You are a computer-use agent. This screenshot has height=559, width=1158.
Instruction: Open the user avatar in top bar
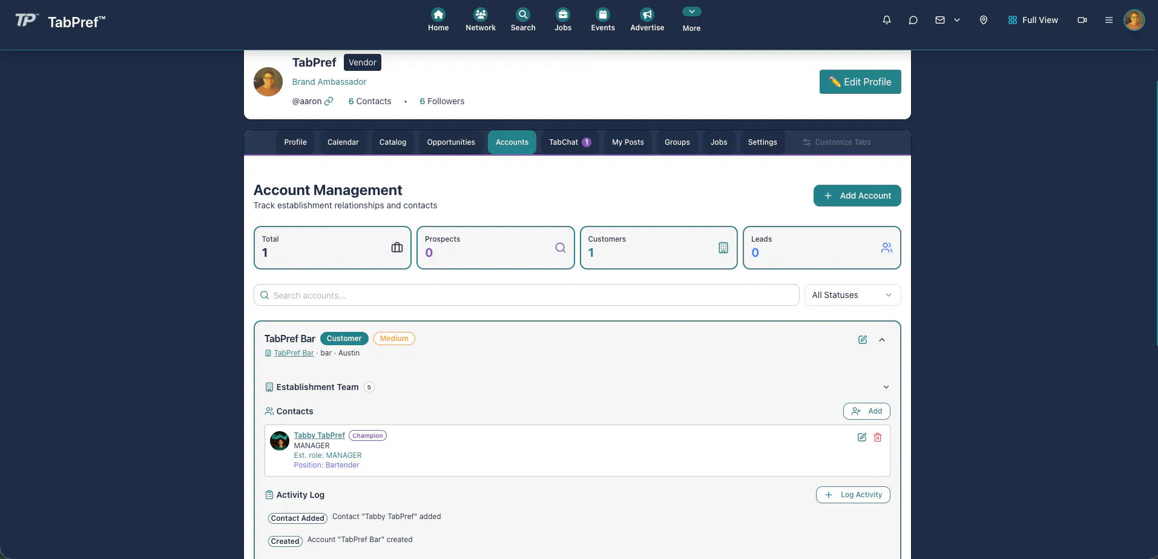click(1134, 20)
